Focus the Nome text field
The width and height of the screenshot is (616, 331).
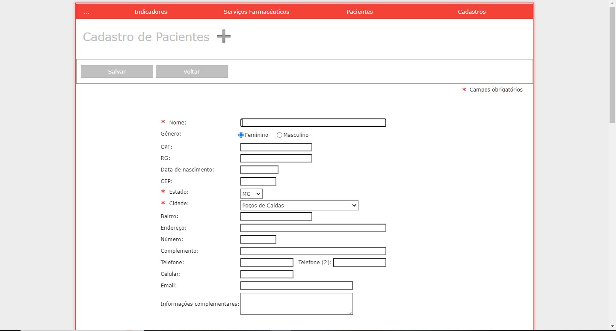313,123
